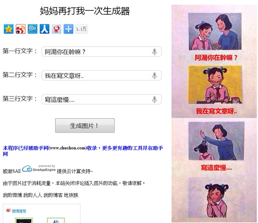This screenshot has width=258, height=223.
Task: Open the zhushou.com blue link
Action: tap(83, 151)
